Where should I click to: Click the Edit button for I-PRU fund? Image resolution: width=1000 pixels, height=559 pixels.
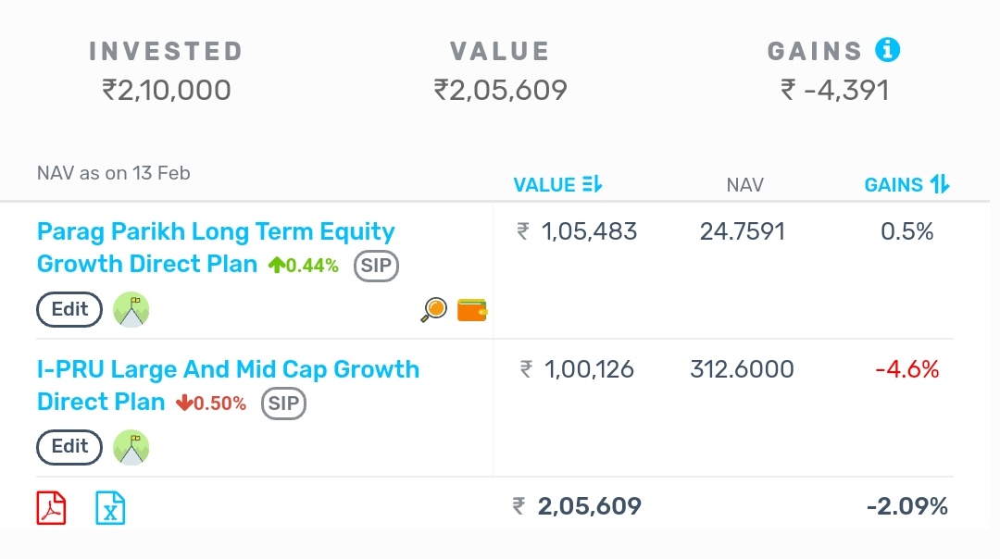[69, 448]
